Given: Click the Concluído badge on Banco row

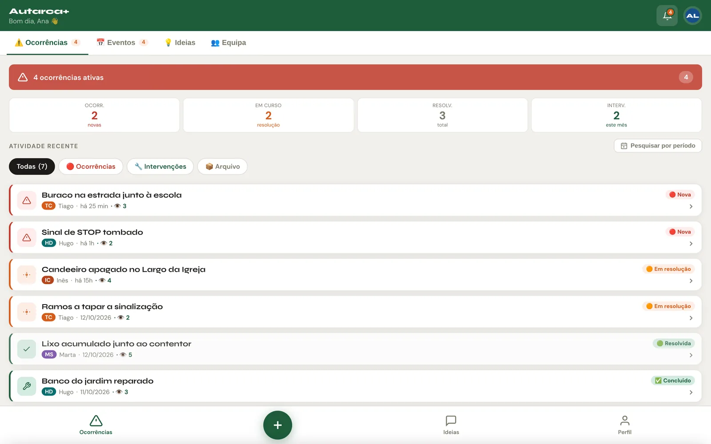Looking at the screenshot, I should 673,381.
